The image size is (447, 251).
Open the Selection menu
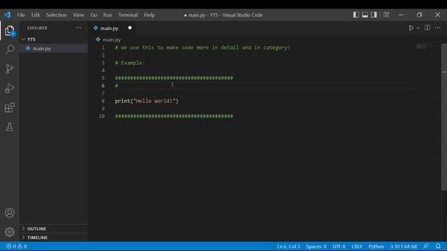(x=57, y=15)
